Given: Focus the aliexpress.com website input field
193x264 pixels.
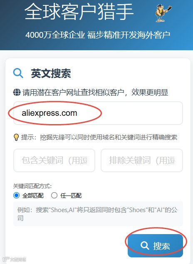Looking at the screenshot, I should click(x=98, y=113).
